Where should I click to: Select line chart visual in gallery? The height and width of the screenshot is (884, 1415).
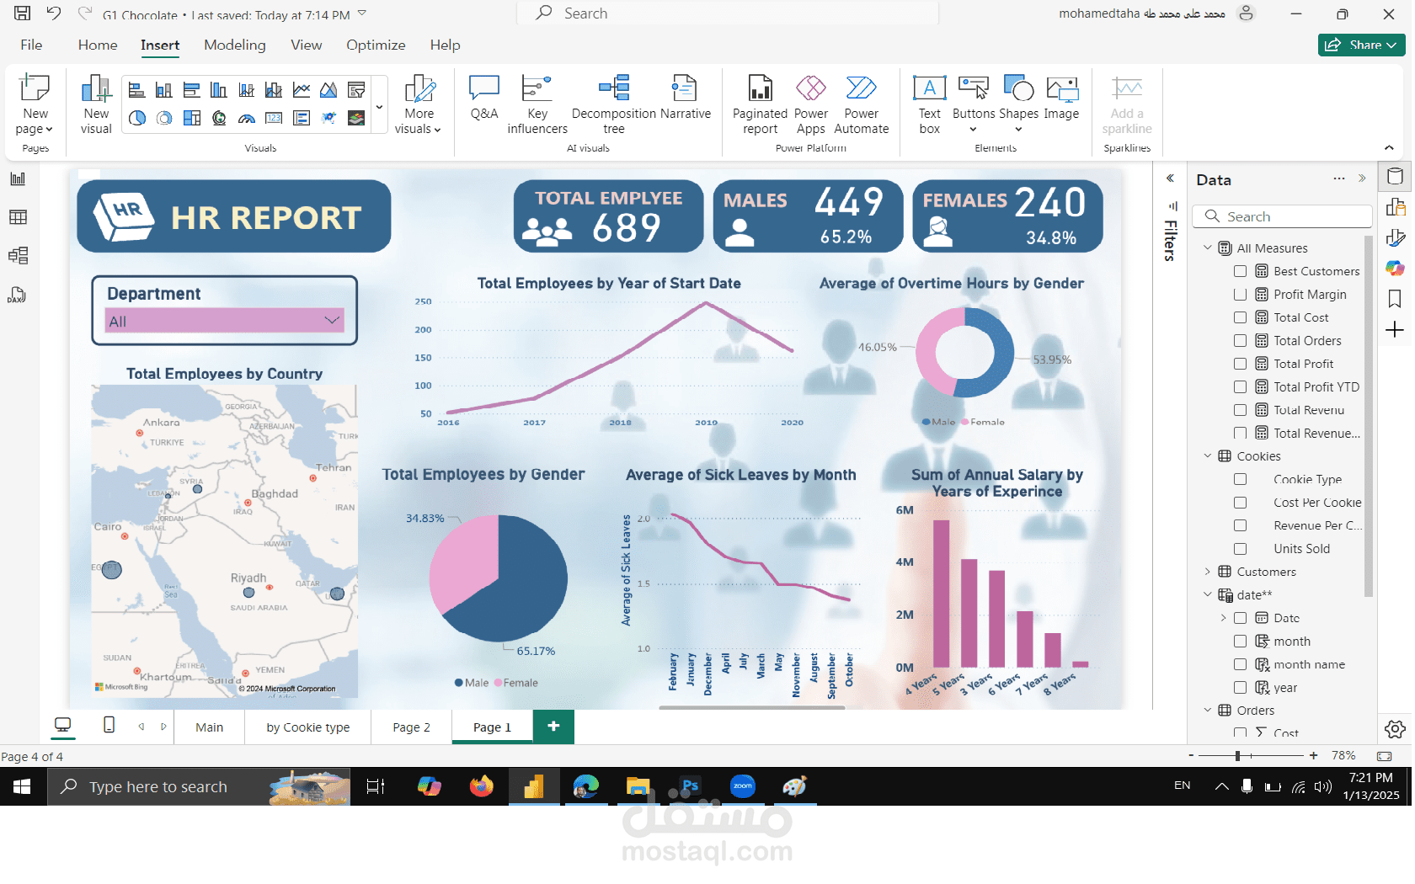tap(302, 90)
